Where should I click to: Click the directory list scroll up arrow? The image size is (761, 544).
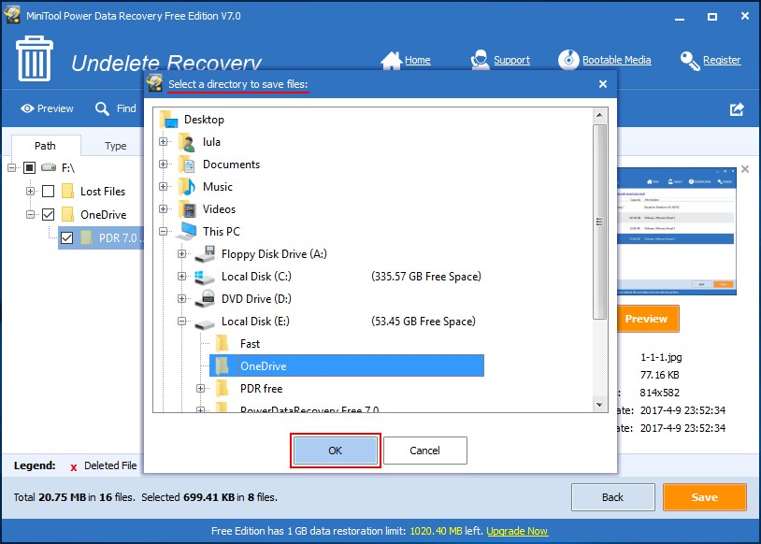tap(599, 115)
